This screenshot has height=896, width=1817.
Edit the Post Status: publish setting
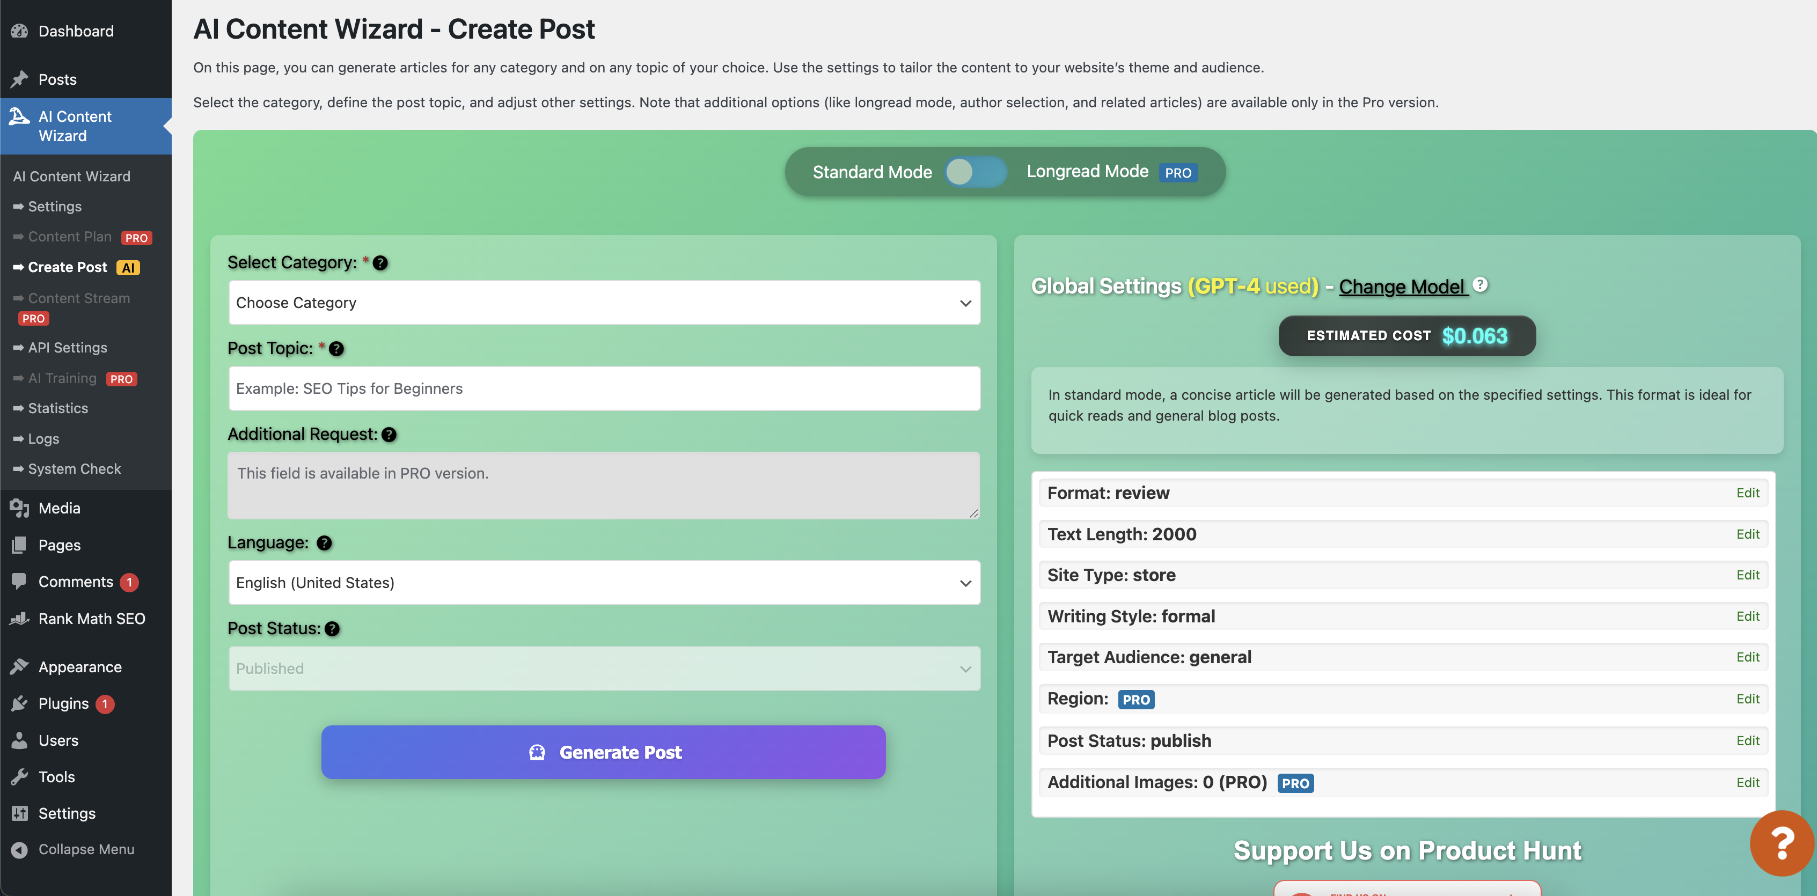1747,740
